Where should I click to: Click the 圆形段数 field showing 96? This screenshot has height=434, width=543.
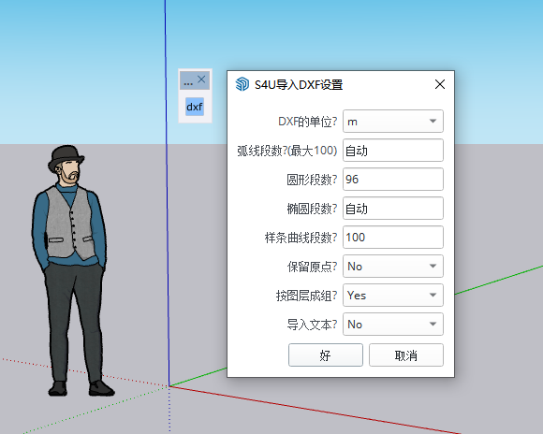pyautogui.click(x=393, y=180)
